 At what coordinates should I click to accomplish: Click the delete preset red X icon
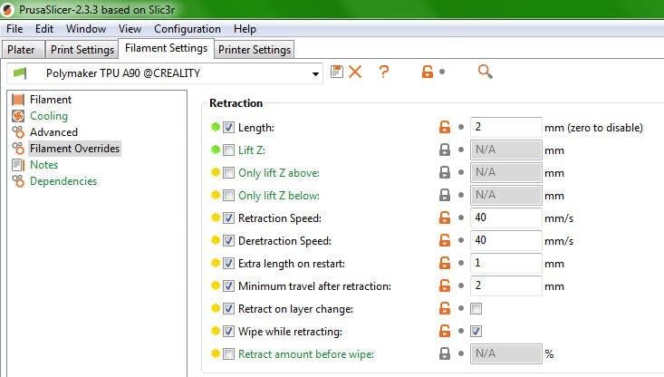coord(355,72)
